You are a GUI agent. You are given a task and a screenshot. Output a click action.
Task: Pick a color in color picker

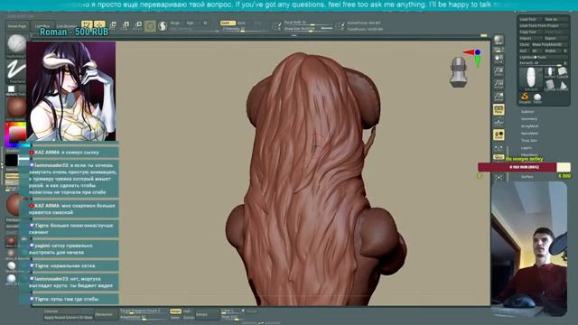tap(16, 135)
